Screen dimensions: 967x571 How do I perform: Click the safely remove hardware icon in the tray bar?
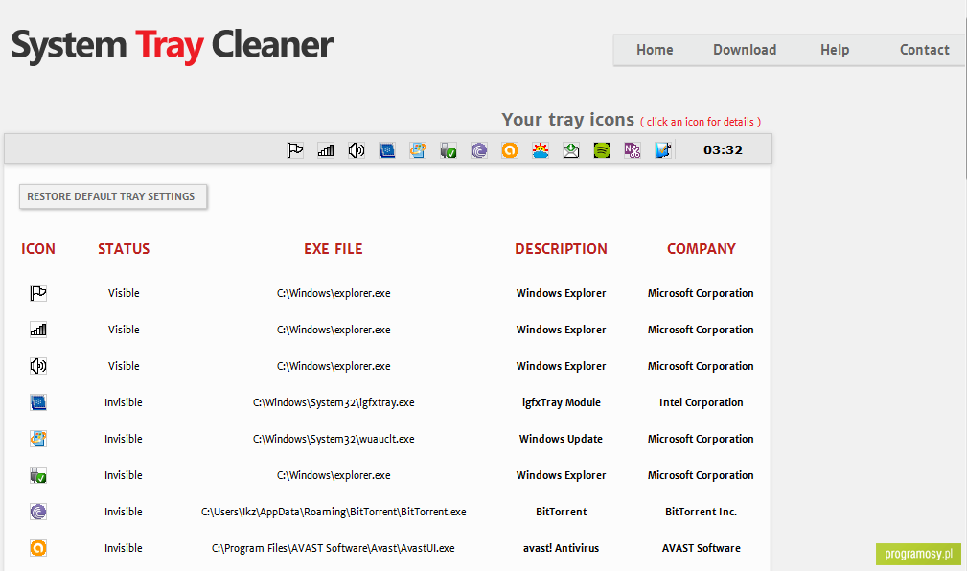coord(449,149)
